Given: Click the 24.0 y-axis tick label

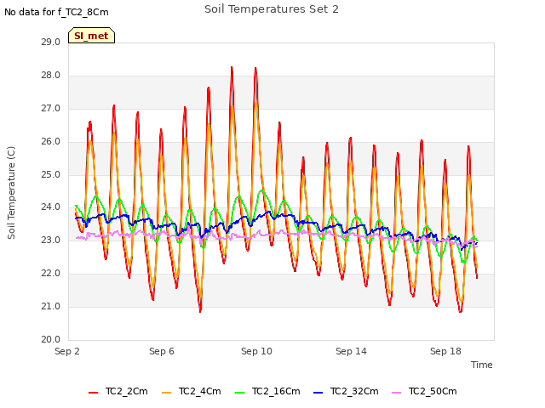Looking at the screenshot, I should pyautogui.click(x=51, y=207).
